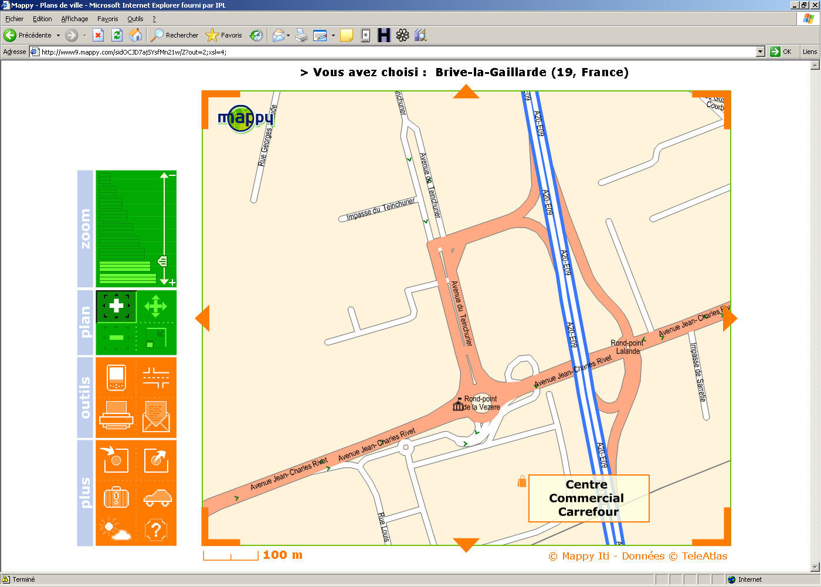821x587 pixels.
Task: Click the browser print toolbar icon
Action: pyautogui.click(x=301, y=35)
